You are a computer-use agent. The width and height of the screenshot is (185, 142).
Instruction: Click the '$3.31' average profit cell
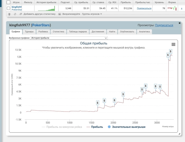point(86,8)
